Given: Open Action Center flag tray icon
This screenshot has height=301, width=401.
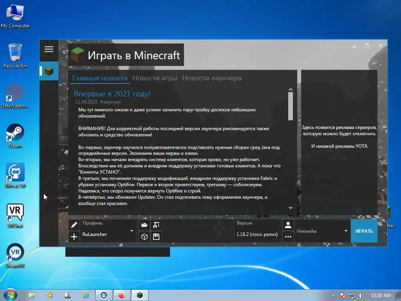Looking at the screenshot, I should pos(342,296).
